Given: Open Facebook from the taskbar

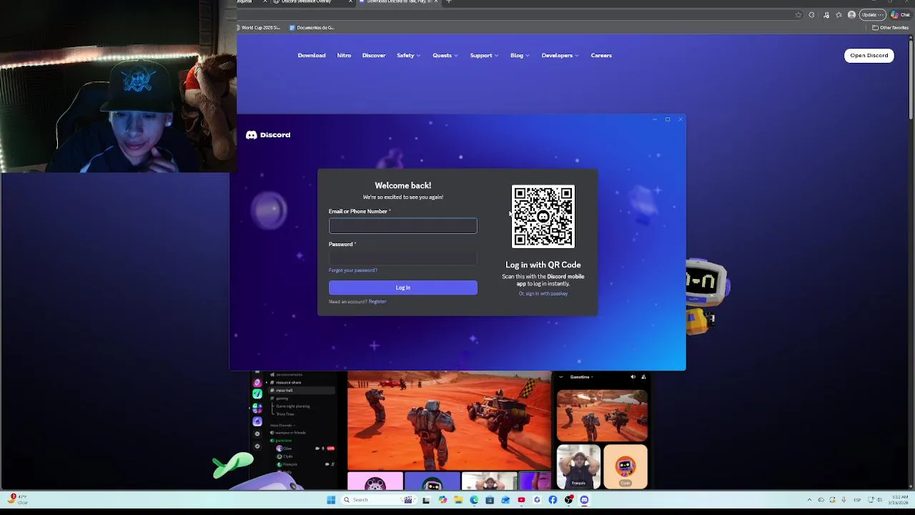Looking at the screenshot, I should [553, 500].
